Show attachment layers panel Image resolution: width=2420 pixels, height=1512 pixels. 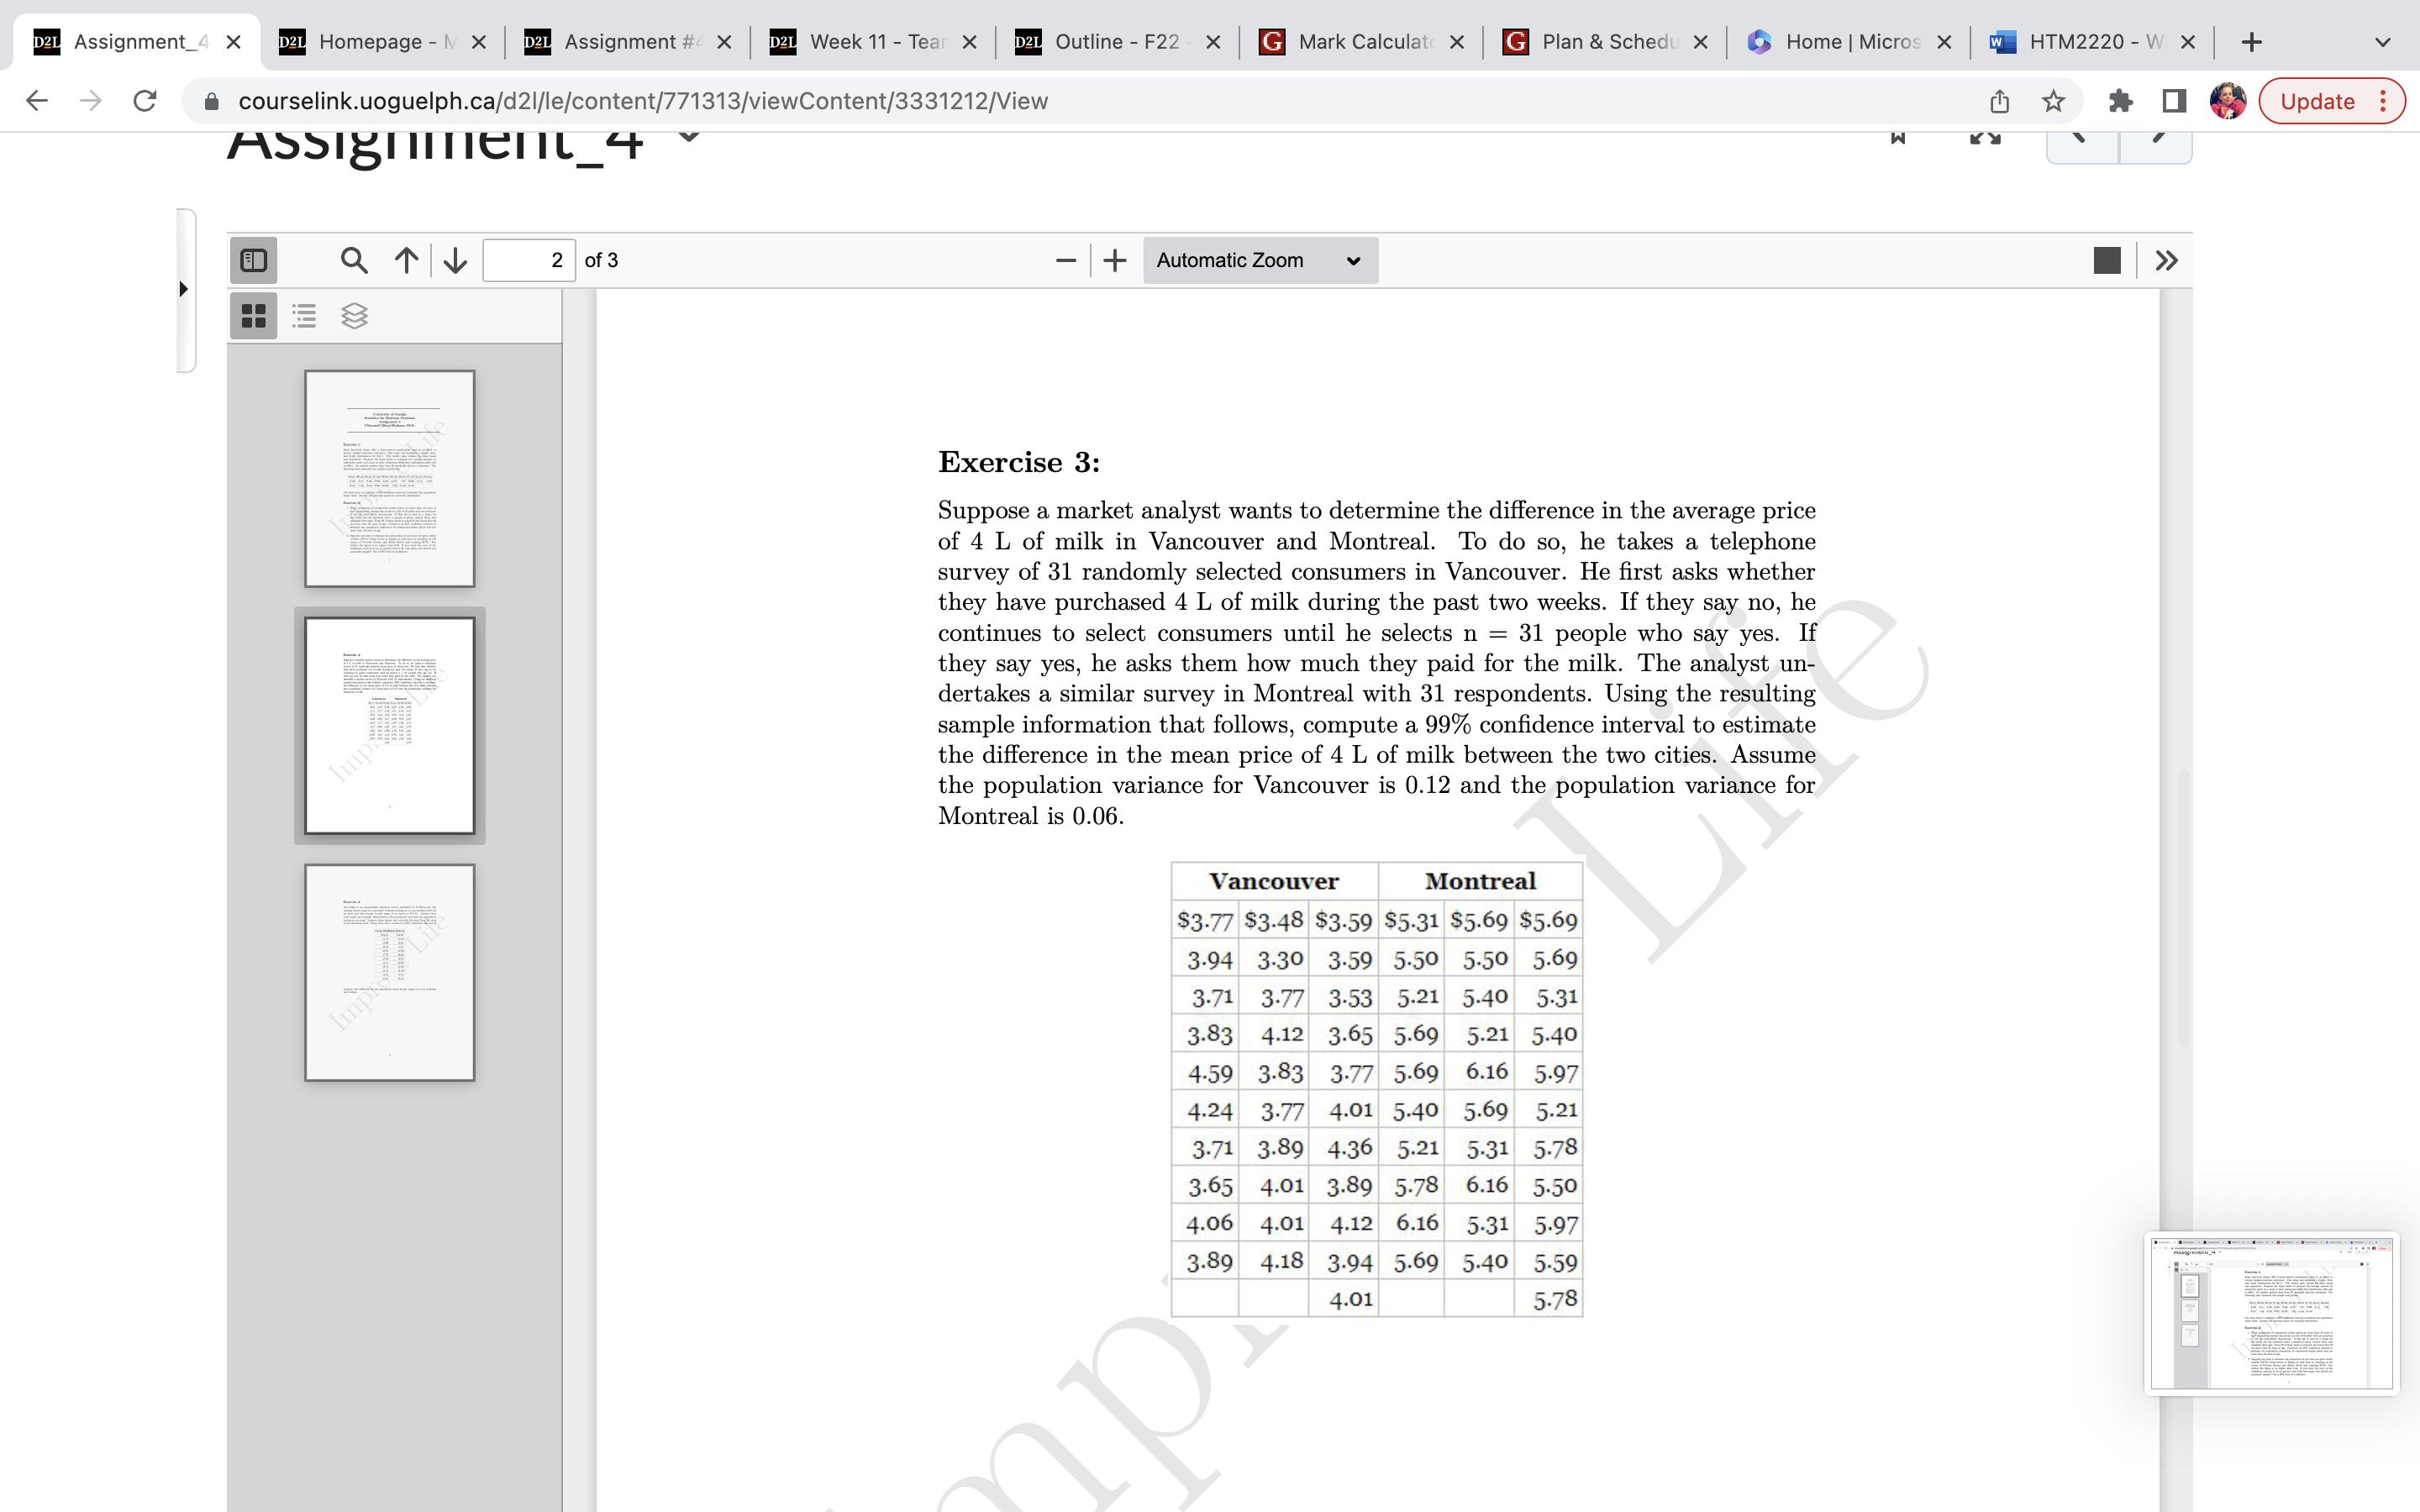(x=354, y=315)
